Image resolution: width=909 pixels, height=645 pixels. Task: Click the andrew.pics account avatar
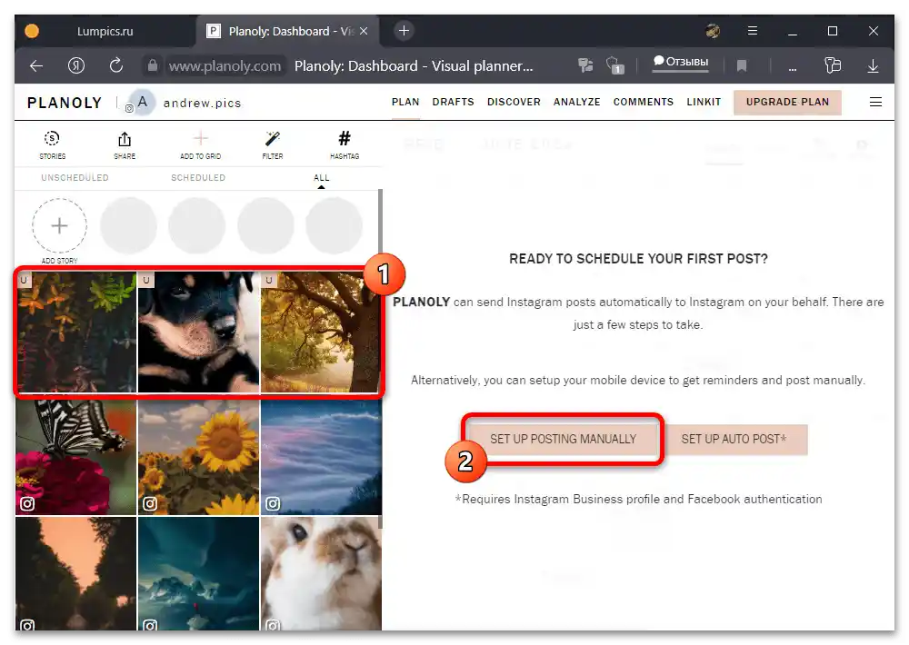tap(142, 103)
